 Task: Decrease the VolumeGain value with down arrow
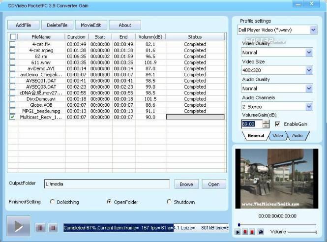click(x=266, y=126)
